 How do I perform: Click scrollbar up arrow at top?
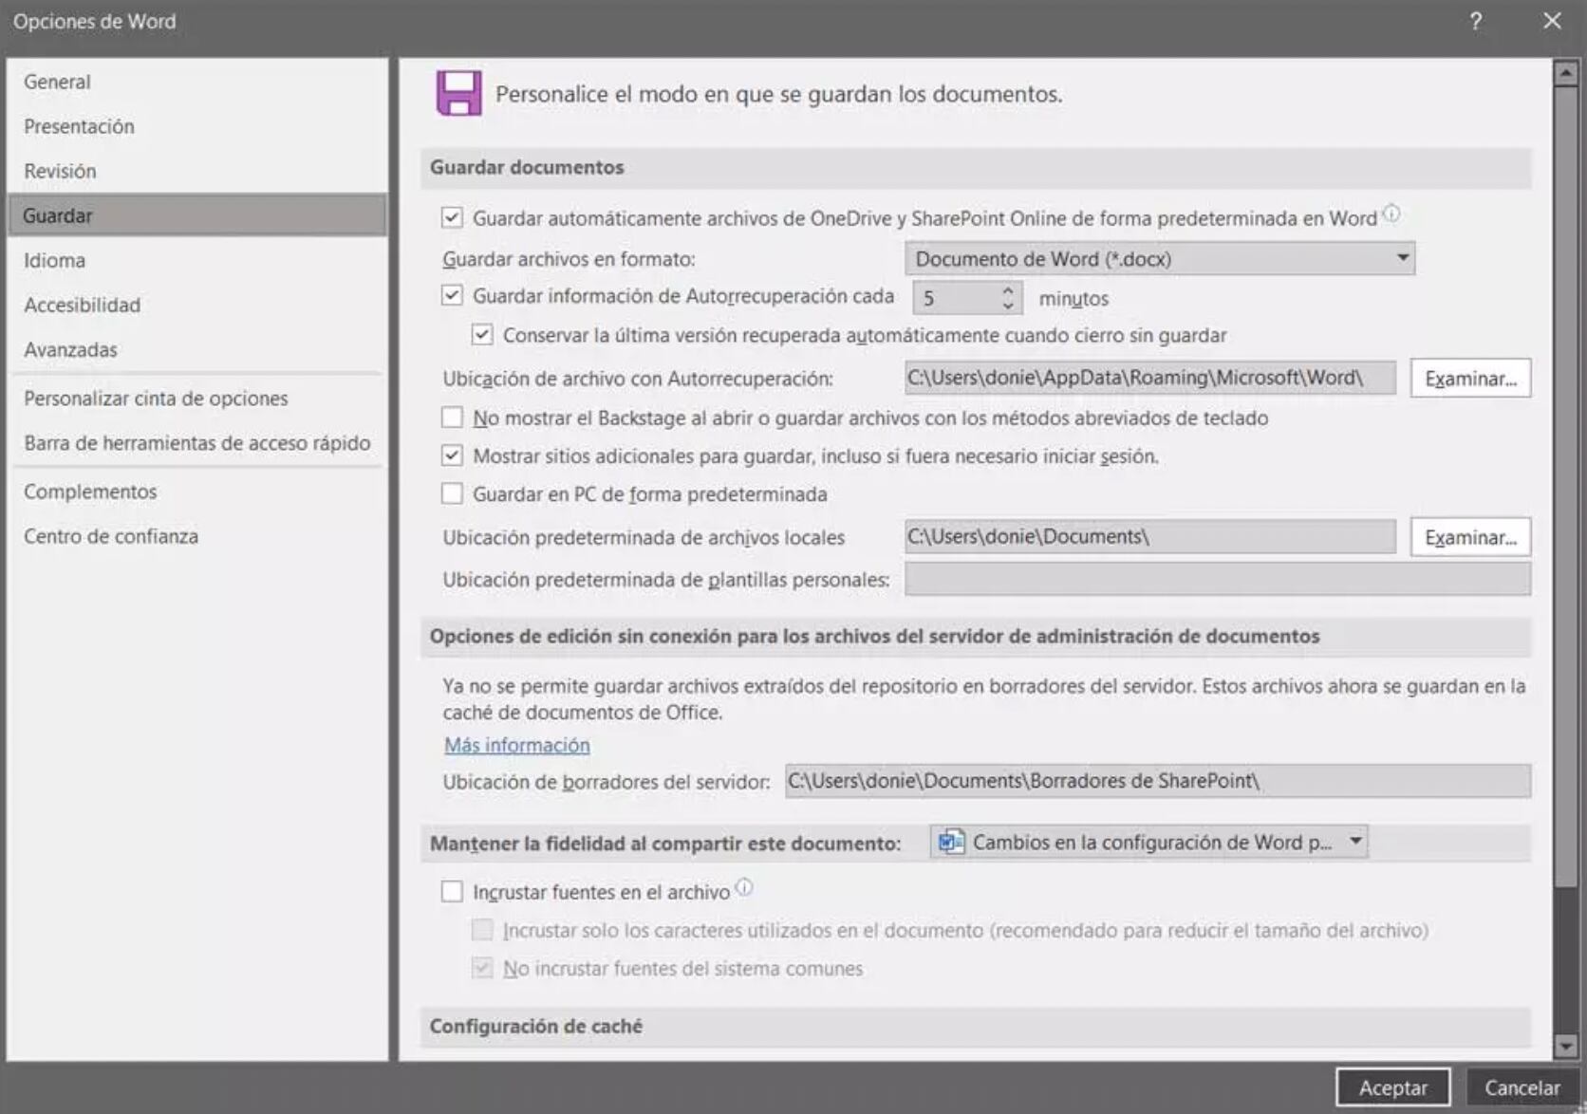pyautogui.click(x=1565, y=73)
